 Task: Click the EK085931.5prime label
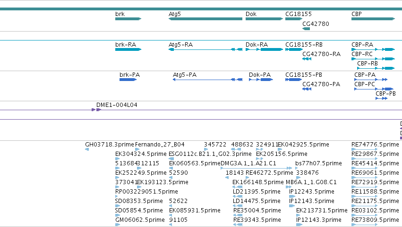195,211
